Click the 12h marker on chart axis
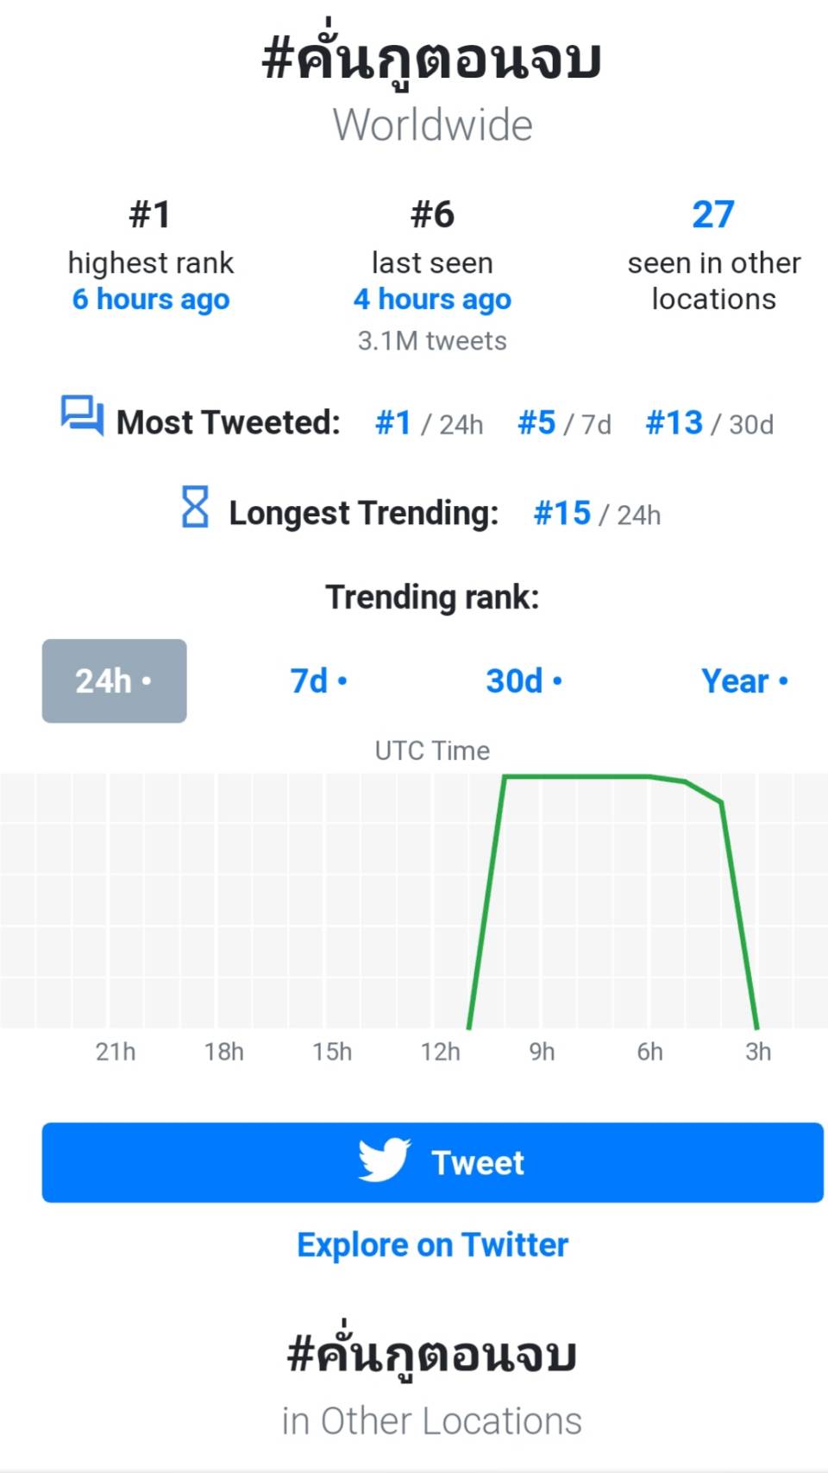Viewport: 828px width, 1473px height. tap(441, 1052)
